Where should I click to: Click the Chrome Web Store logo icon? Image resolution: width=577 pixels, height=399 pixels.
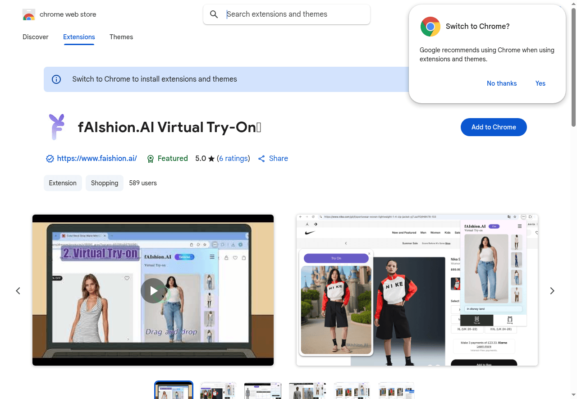[29, 15]
